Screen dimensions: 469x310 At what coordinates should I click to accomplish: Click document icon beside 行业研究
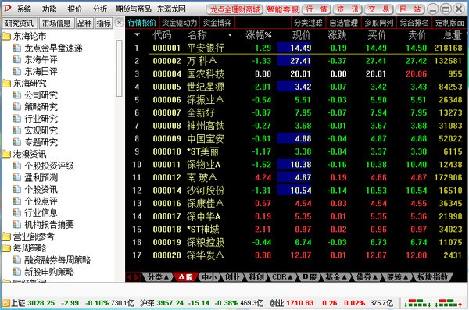[x=17, y=119]
